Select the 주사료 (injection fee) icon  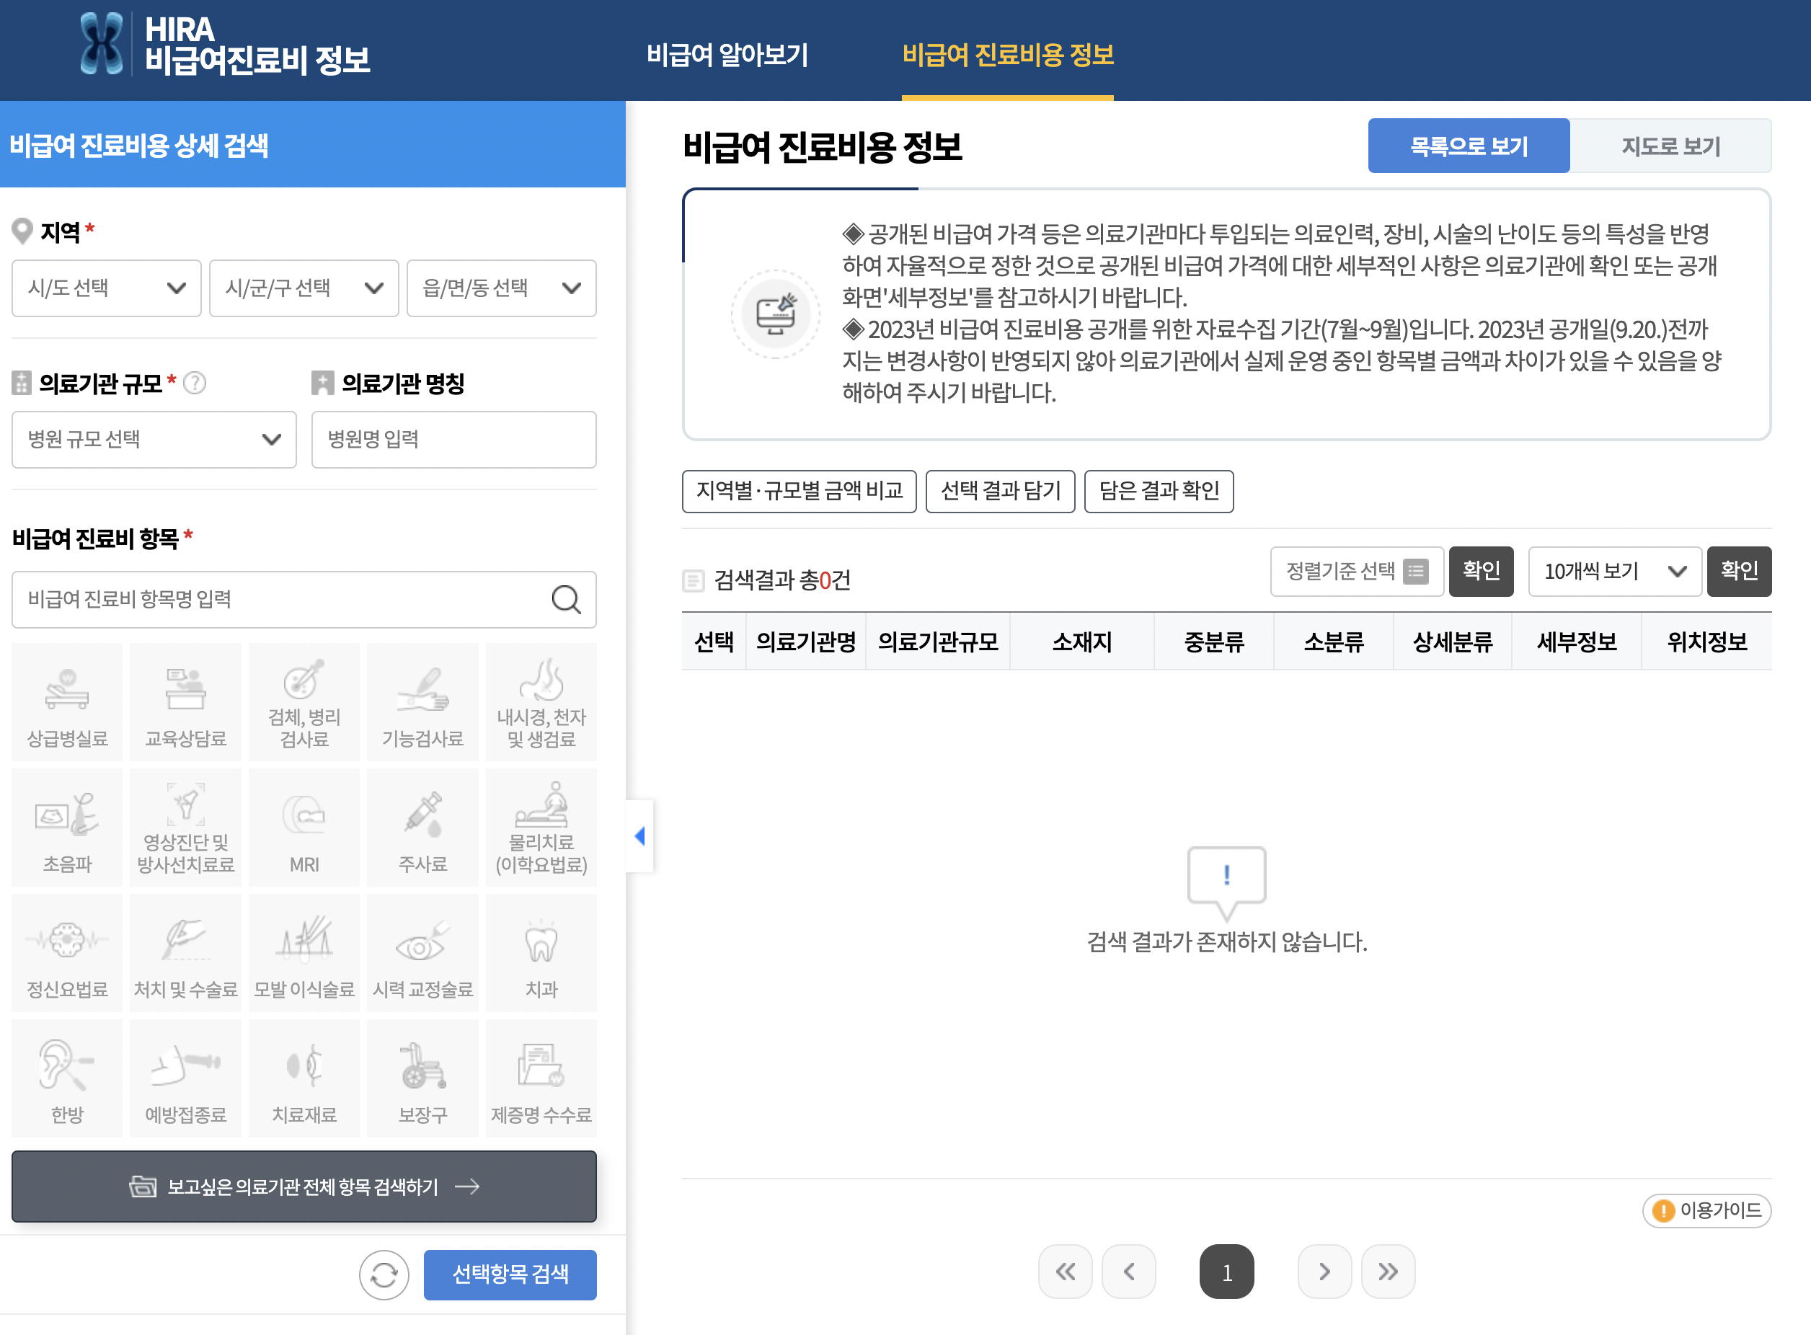pos(422,826)
